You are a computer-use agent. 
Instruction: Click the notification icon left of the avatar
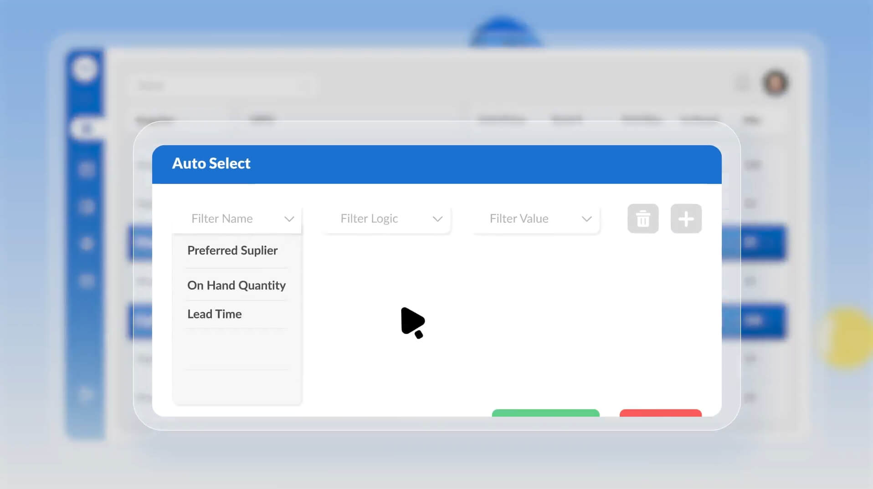(x=743, y=84)
